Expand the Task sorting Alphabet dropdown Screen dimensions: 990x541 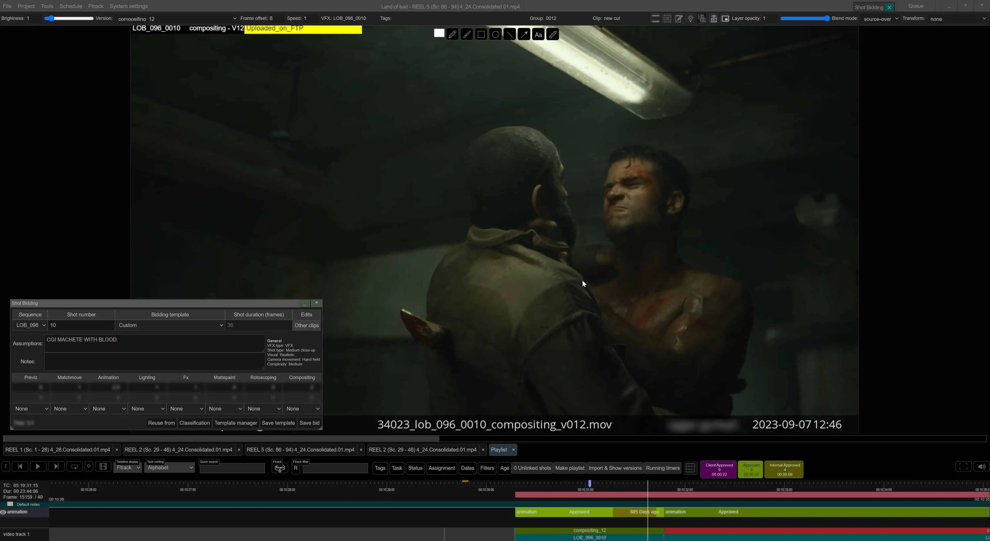pos(169,468)
